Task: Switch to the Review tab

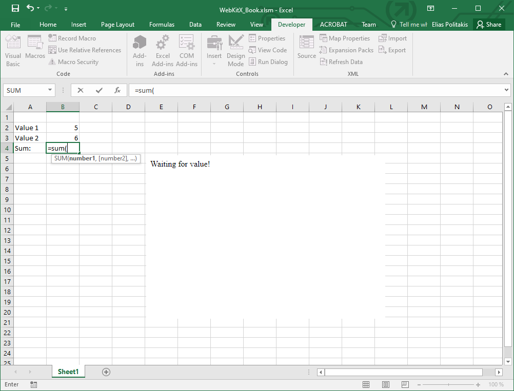Action: [x=226, y=25]
